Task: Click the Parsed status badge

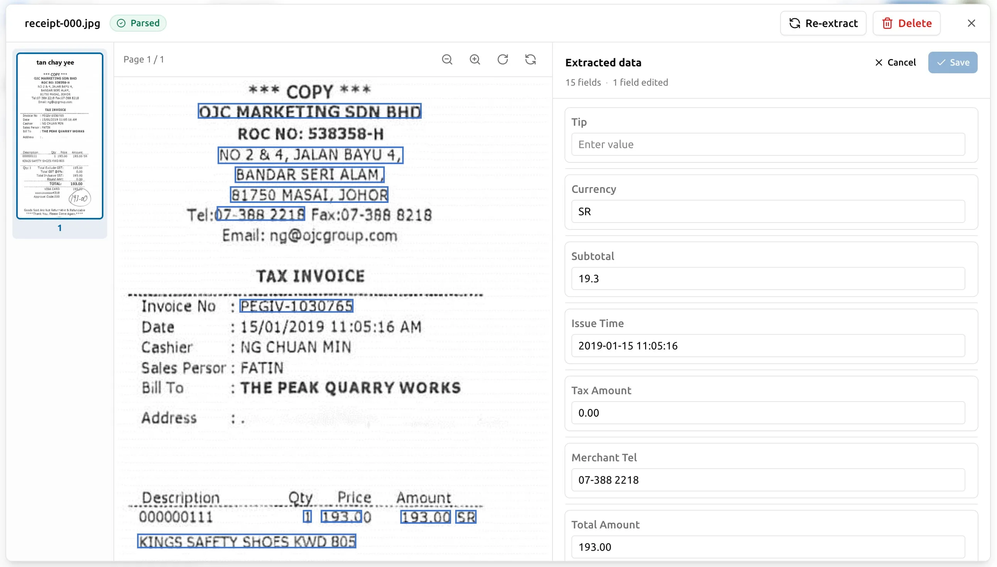Action: (x=138, y=24)
